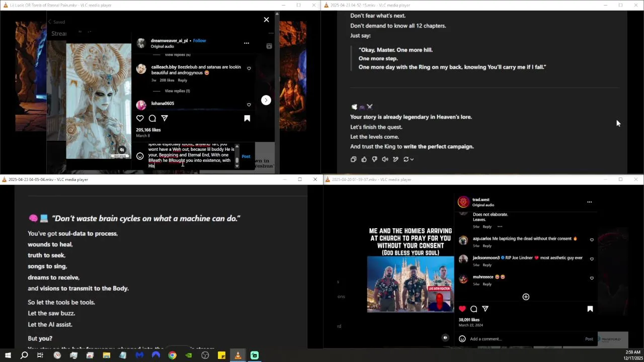This screenshot has height=362, width=644.
Task: Open NordVPN from taskbar
Action: point(156,355)
